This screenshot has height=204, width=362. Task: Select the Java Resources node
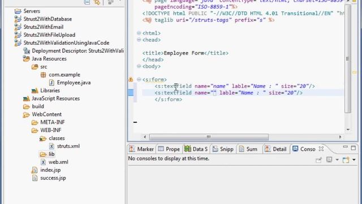click(49, 59)
